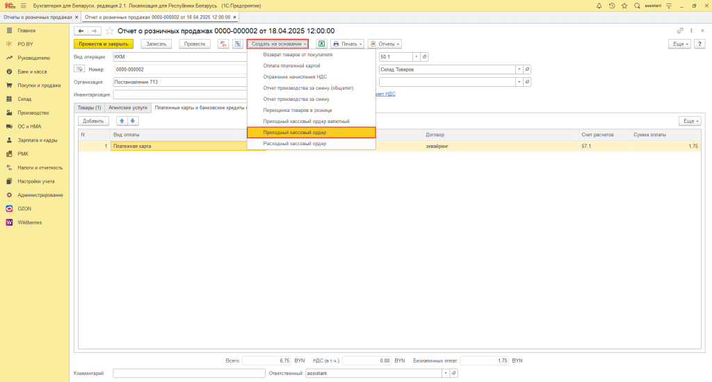
Task: Expand the 50.1 account dropdown arrow
Action: point(416,57)
